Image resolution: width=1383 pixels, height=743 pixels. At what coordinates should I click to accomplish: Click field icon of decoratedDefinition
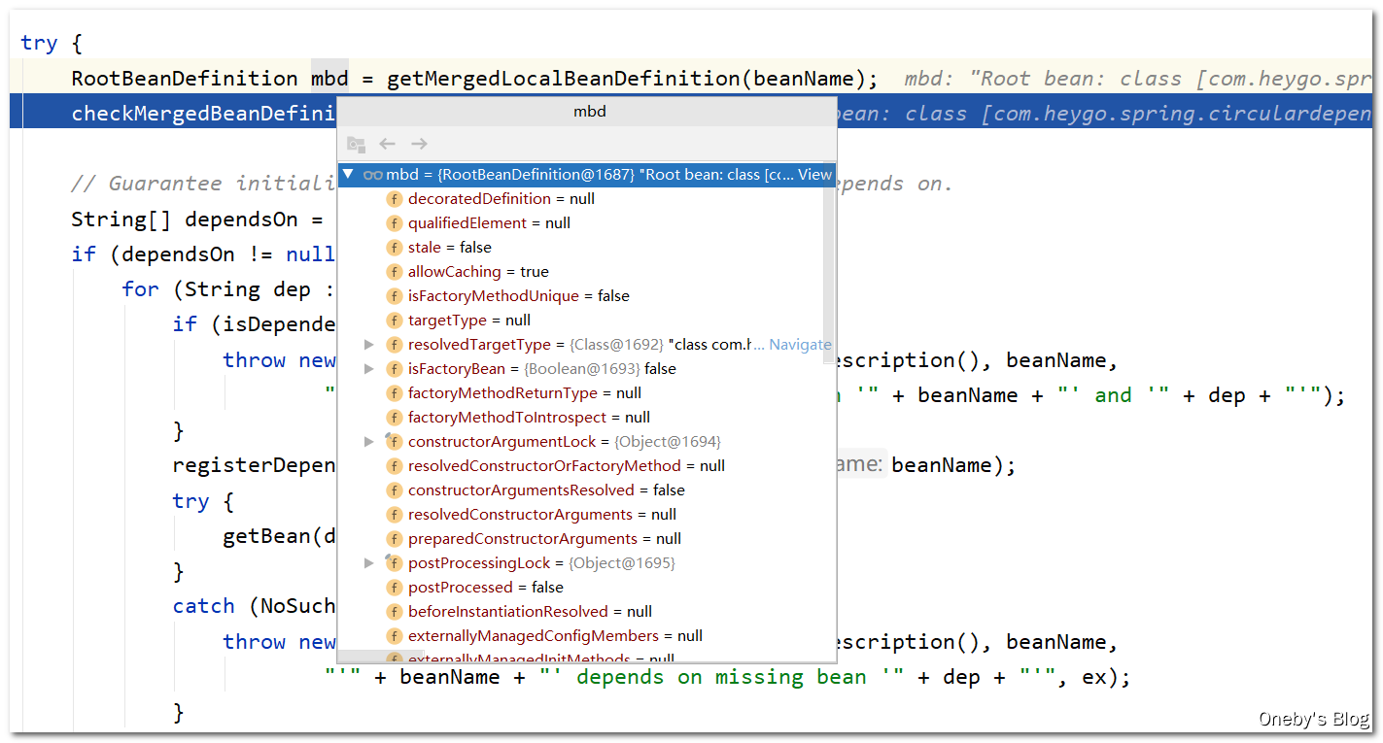click(x=394, y=199)
